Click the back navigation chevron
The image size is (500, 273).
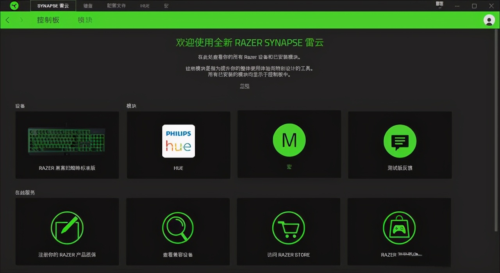click(x=7, y=20)
